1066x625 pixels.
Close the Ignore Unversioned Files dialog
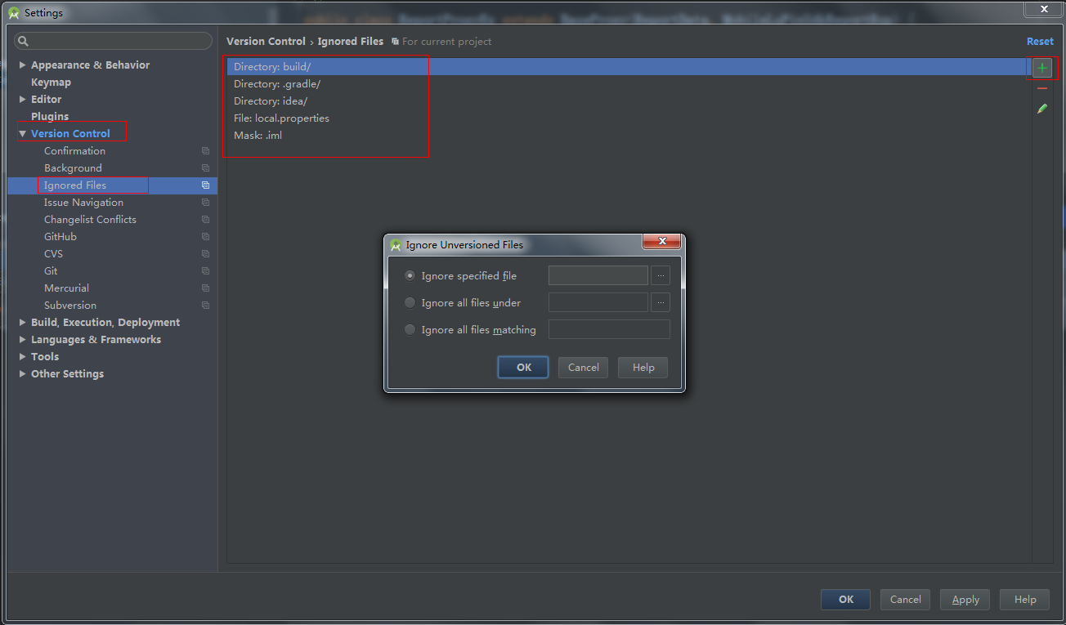[661, 242]
